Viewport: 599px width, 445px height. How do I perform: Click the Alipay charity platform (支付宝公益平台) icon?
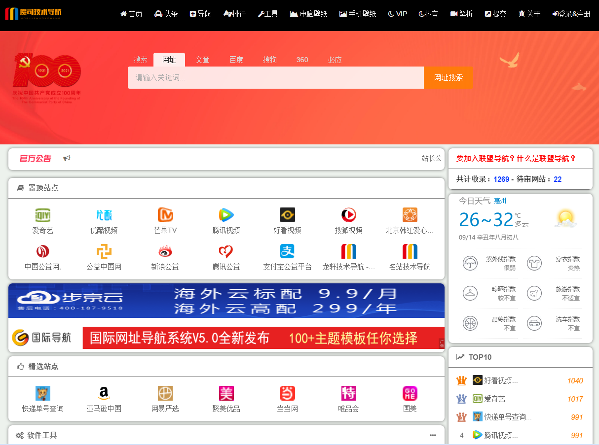[287, 252]
